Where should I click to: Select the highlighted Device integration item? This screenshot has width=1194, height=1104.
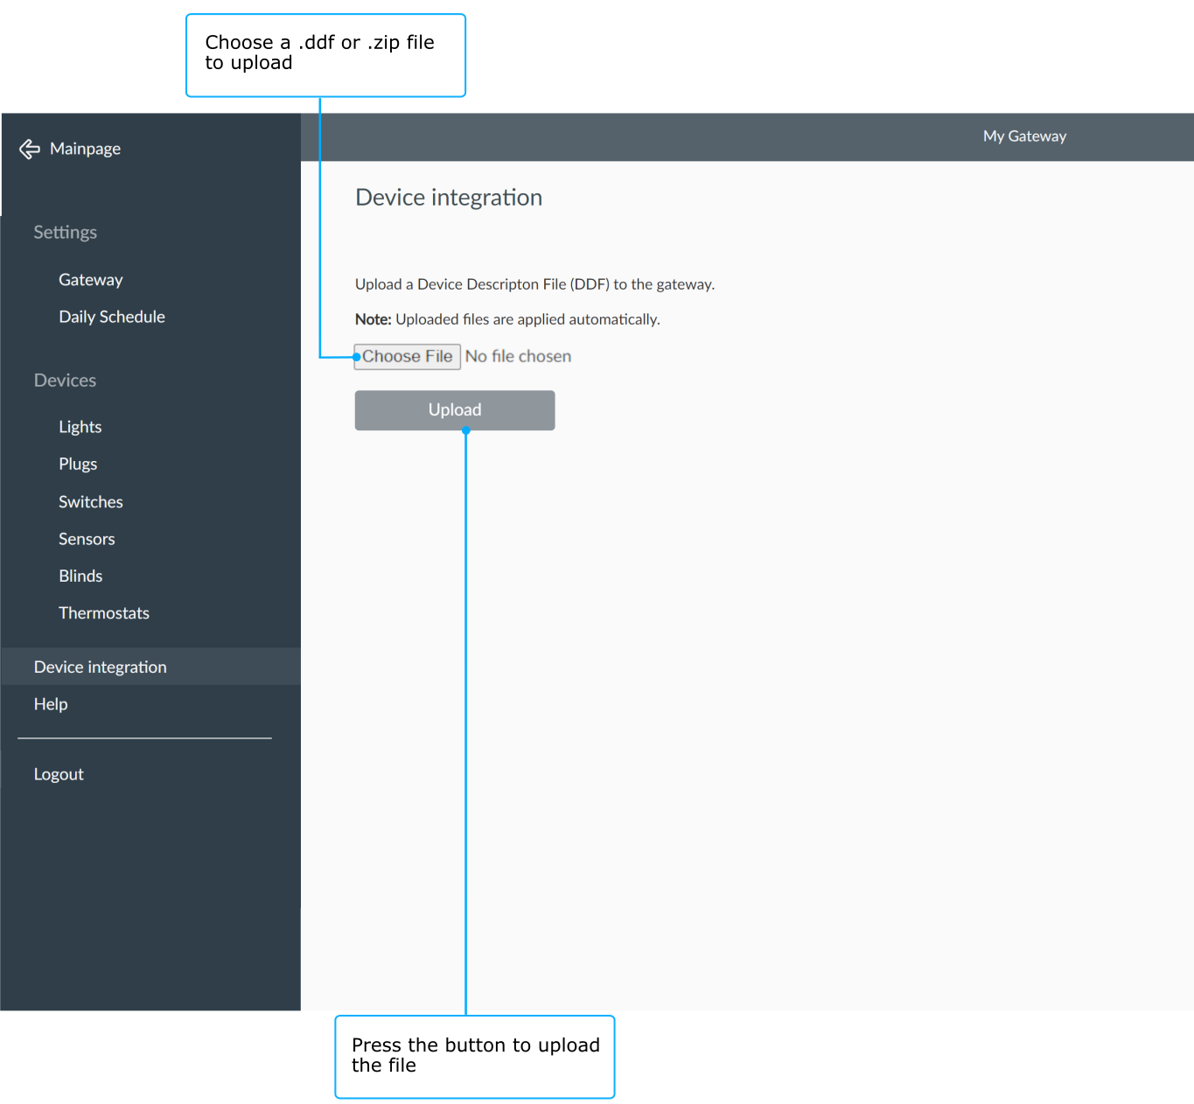click(x=101, y=667)
